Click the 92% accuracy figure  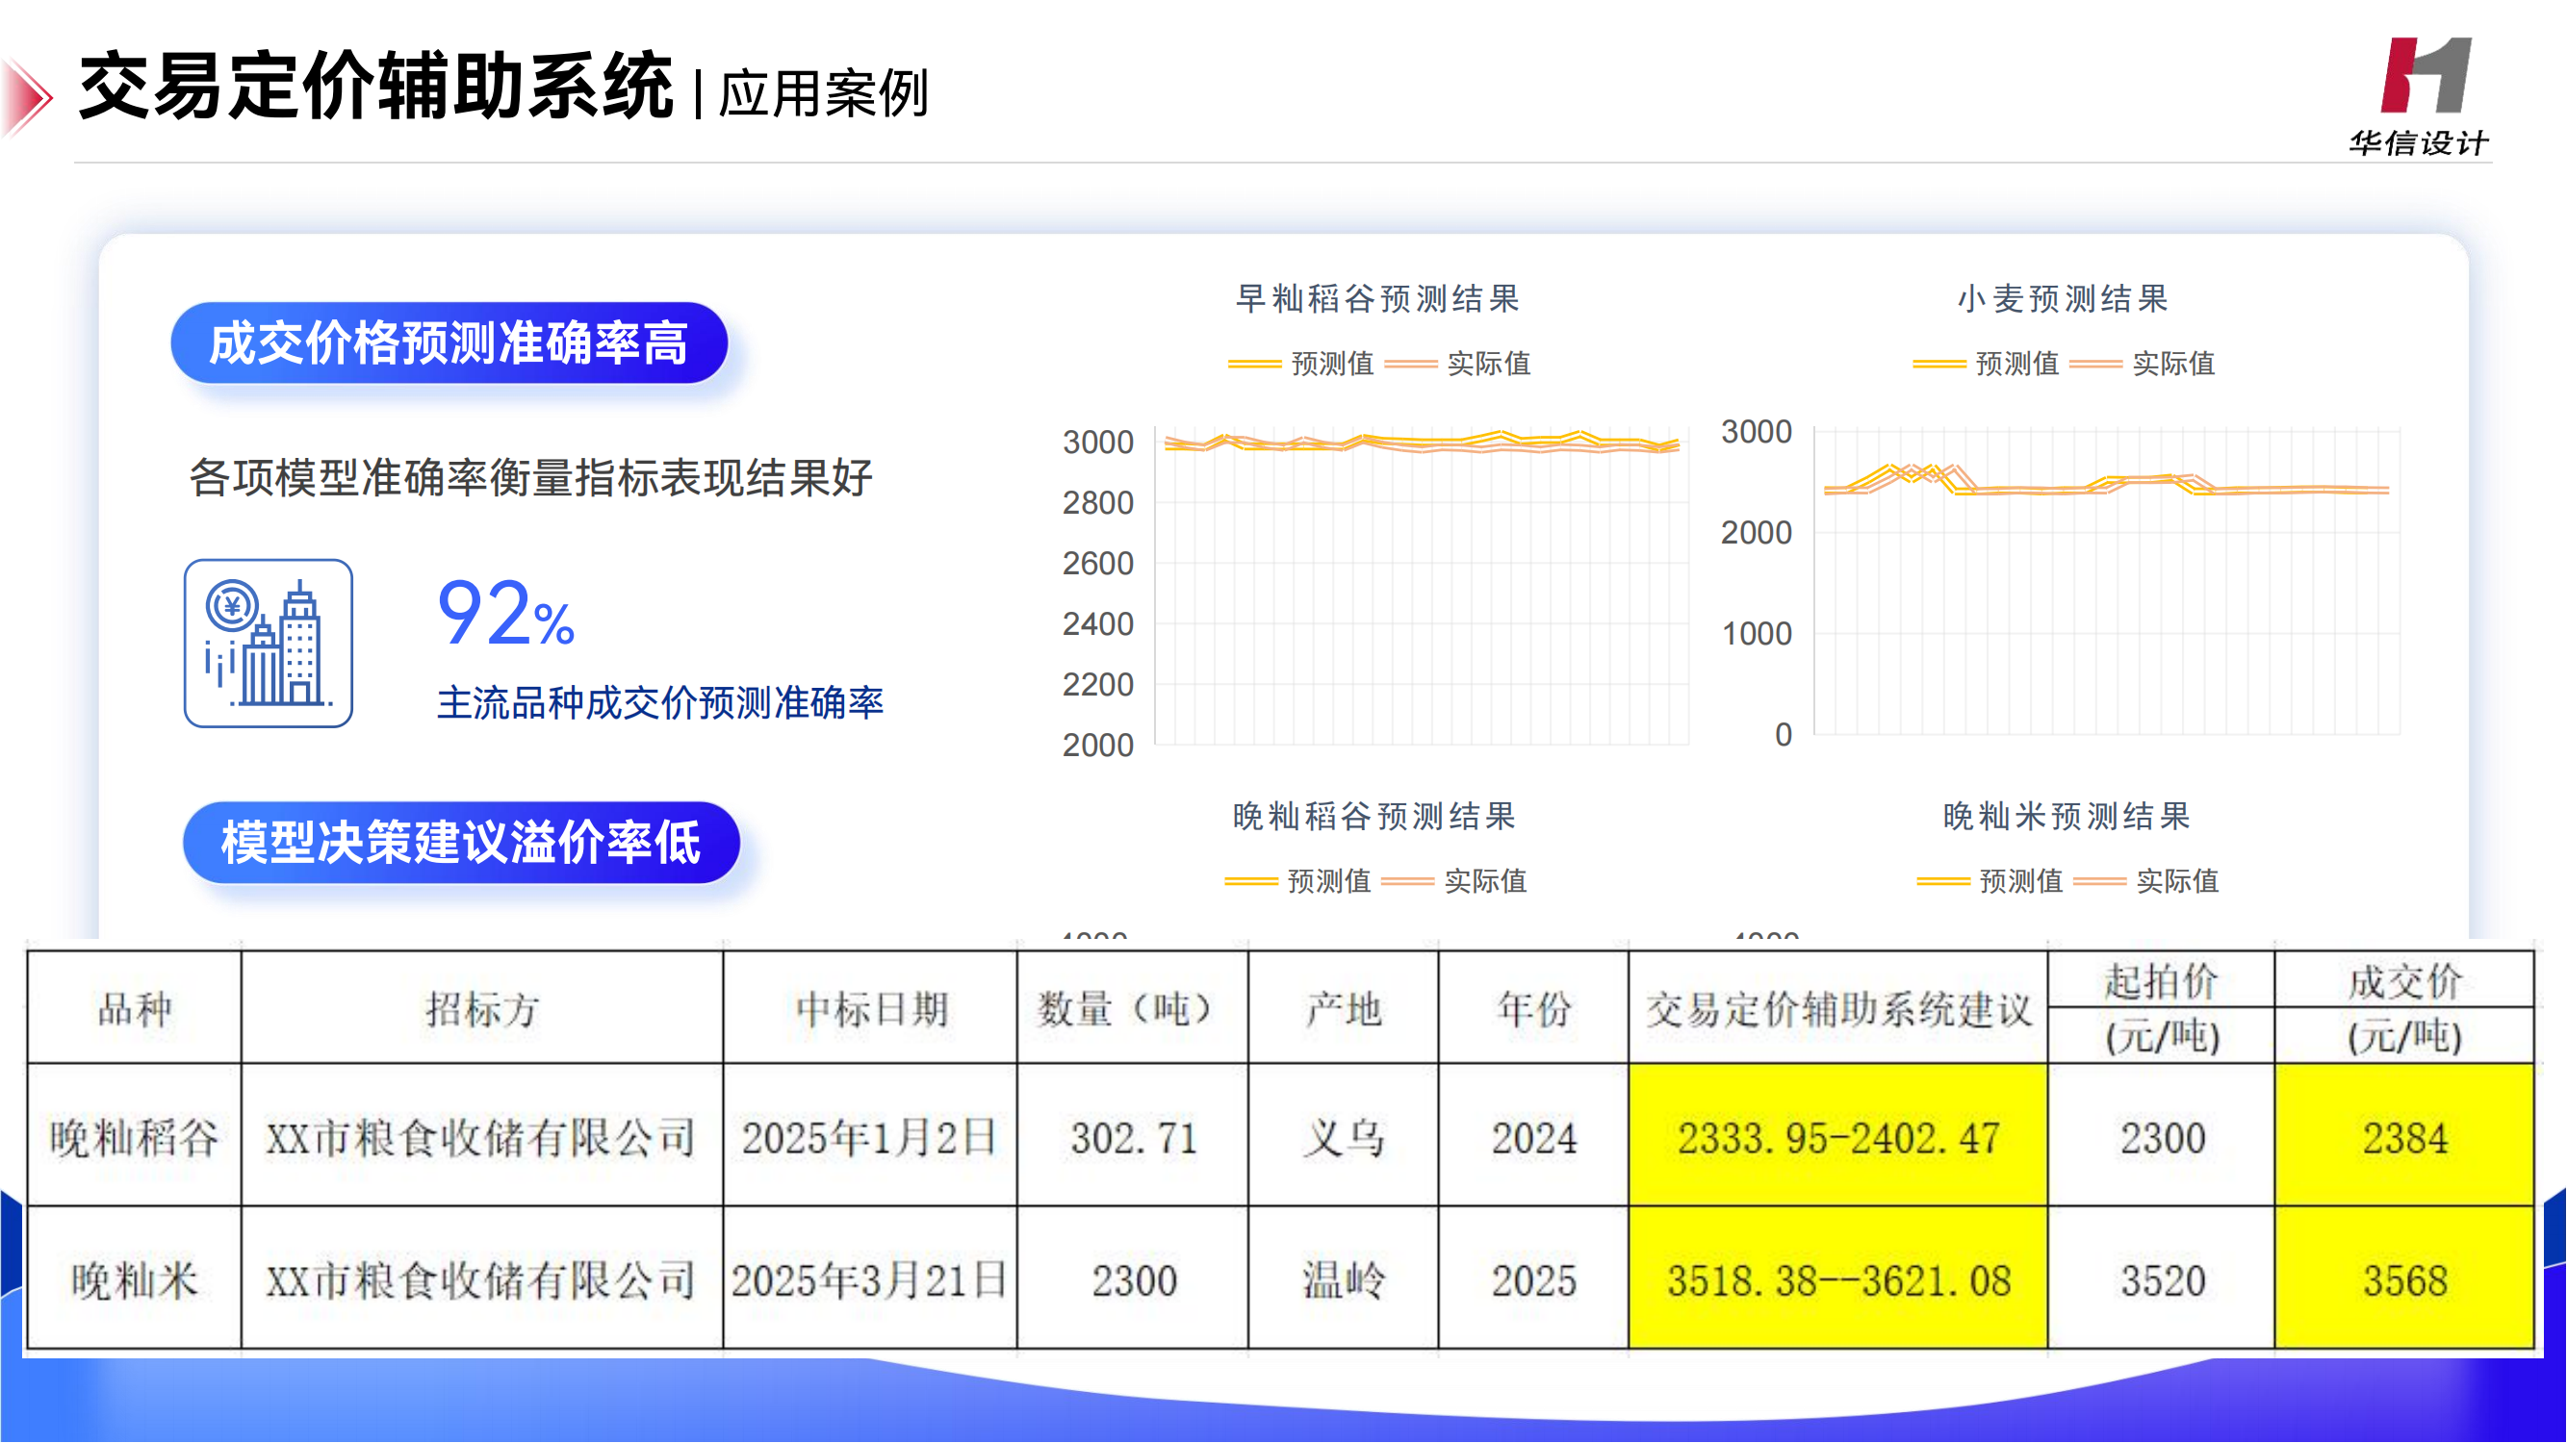(x=505, y=615)
